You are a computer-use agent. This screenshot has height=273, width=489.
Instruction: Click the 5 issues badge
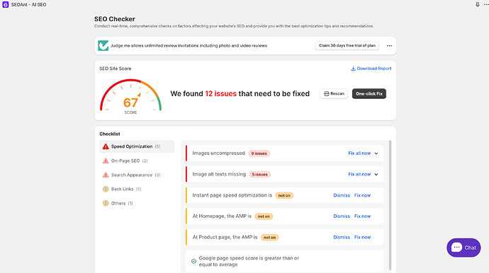pyautogui.click(x=260, y=174)
